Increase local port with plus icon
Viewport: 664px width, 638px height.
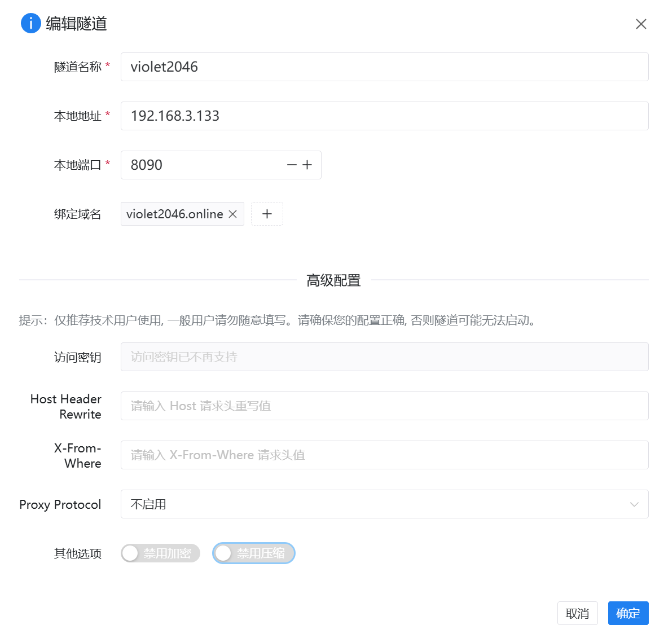307,165
